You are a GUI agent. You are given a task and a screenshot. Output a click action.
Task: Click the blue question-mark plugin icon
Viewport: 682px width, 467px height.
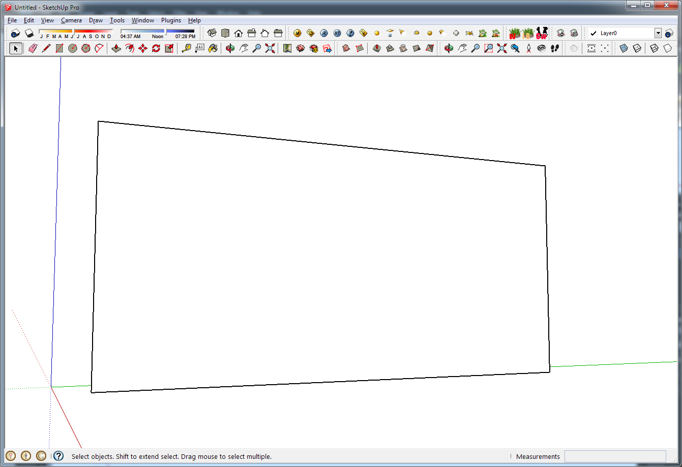(x=350, y=33)
